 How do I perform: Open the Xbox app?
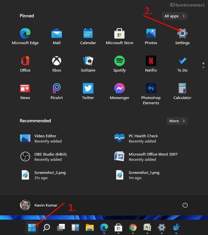[x=57, y=64]
